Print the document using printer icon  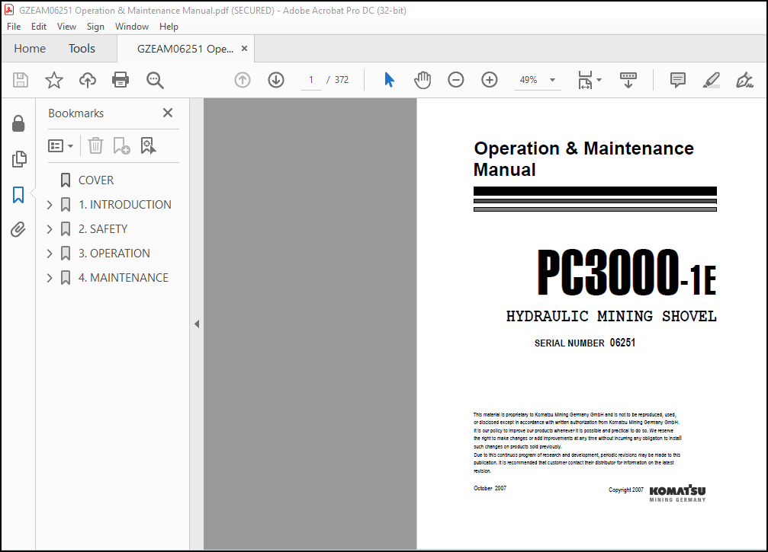pyautogui.click(x=121, y=80)
